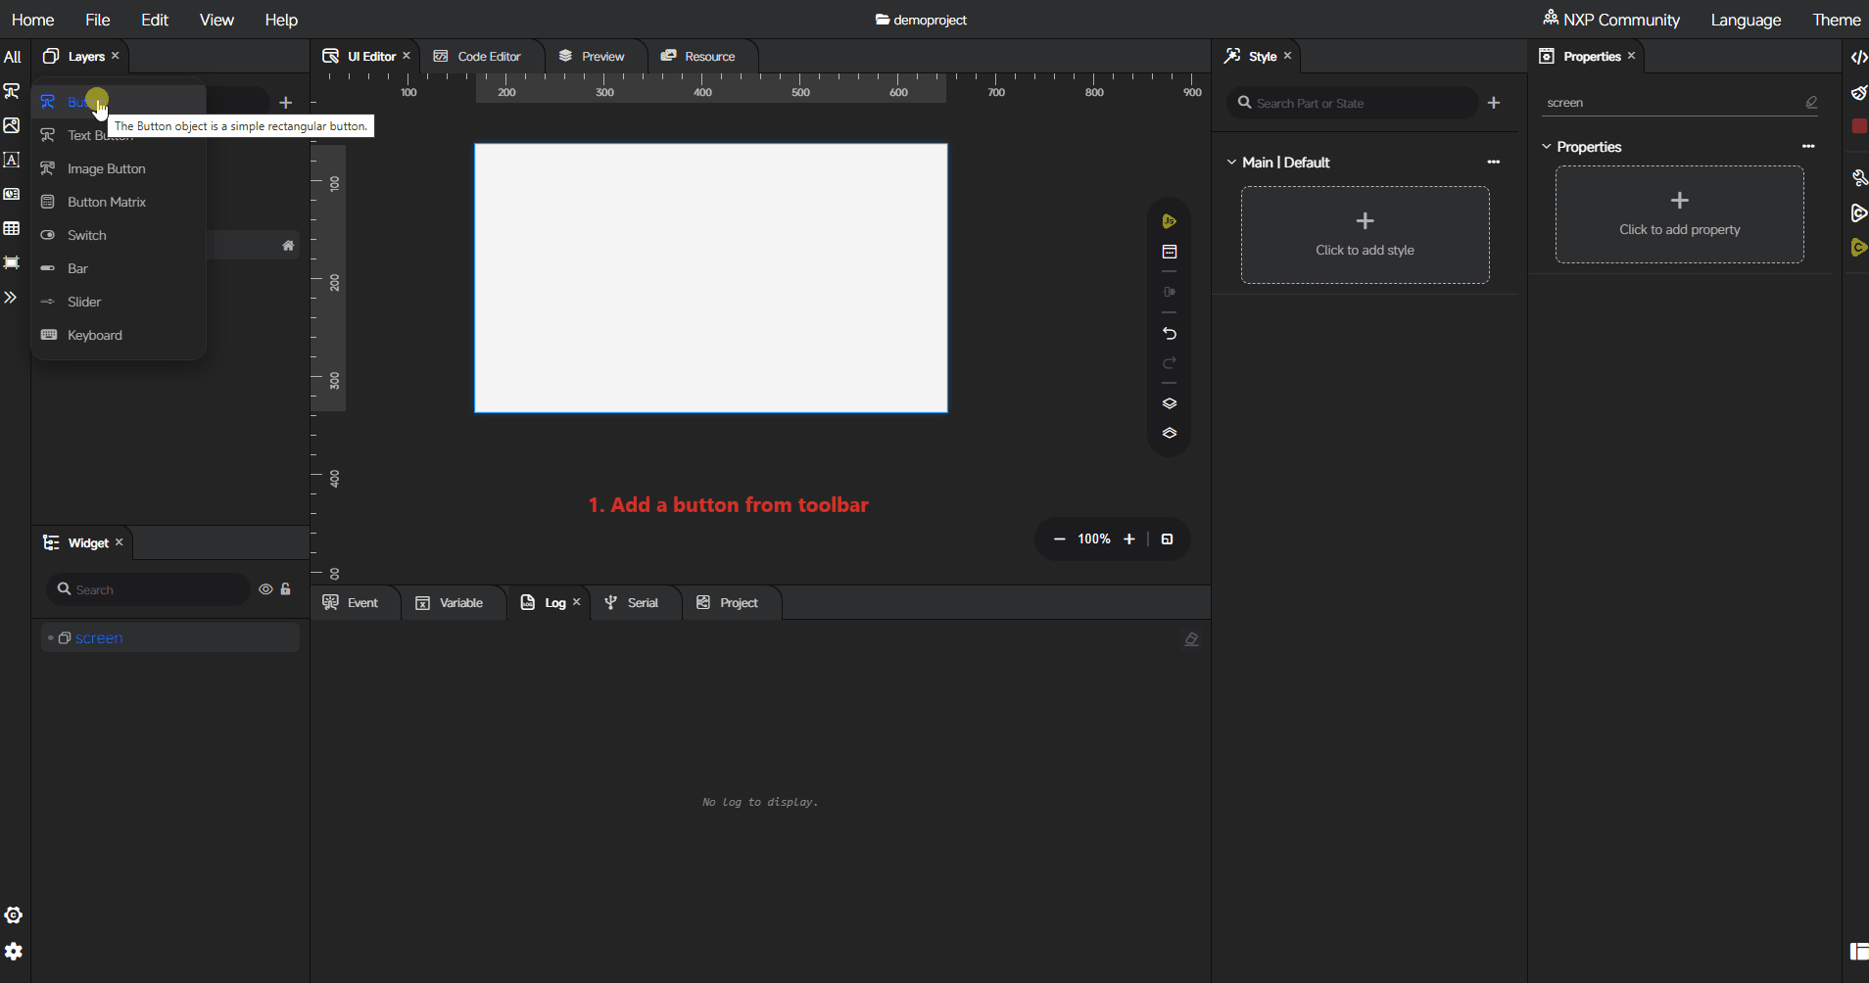Open Main | Default options ellipsis

point(1494,163)
